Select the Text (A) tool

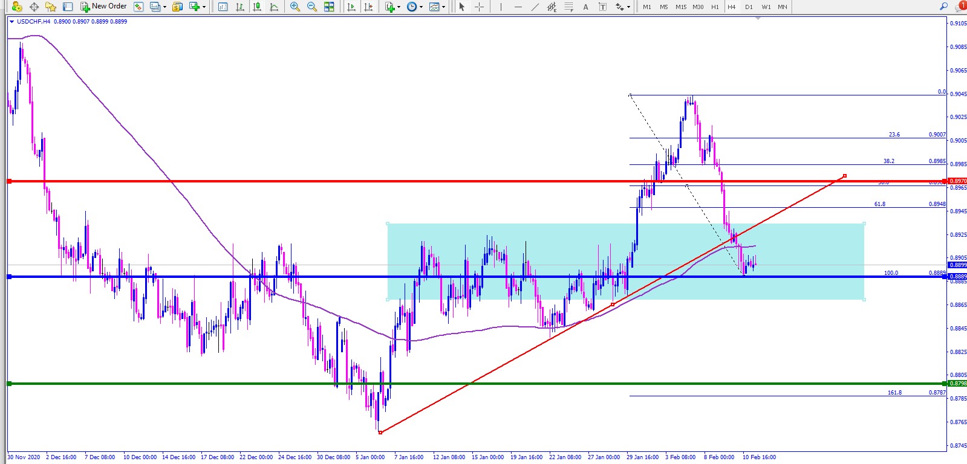click(585, 7)
